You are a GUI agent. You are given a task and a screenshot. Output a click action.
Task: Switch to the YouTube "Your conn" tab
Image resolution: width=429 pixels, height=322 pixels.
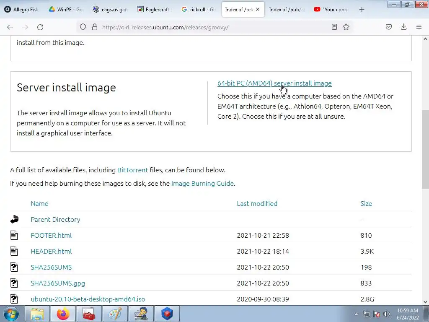point(331,9)
